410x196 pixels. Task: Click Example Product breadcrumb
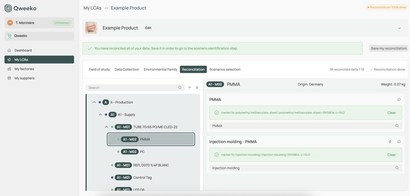coord(129,8)
